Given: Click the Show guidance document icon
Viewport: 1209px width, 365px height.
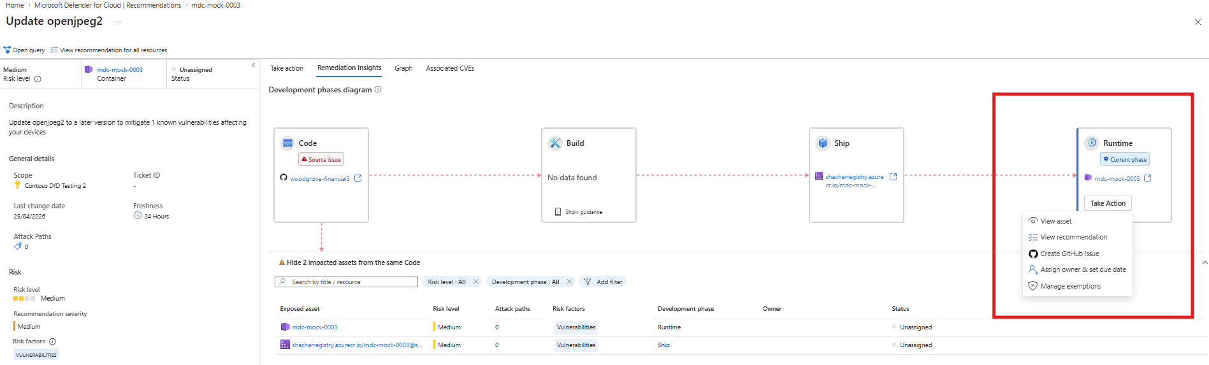Looking at the screenshot, I should [558, 211].
